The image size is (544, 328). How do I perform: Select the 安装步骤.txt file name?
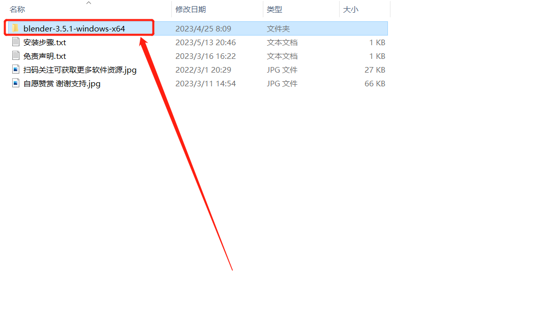(x=45, y=42)
